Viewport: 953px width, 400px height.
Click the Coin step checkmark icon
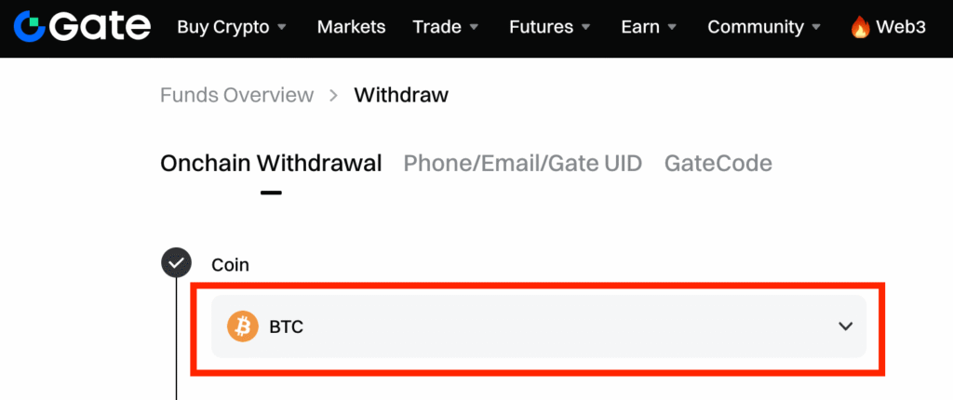point(176,264)
